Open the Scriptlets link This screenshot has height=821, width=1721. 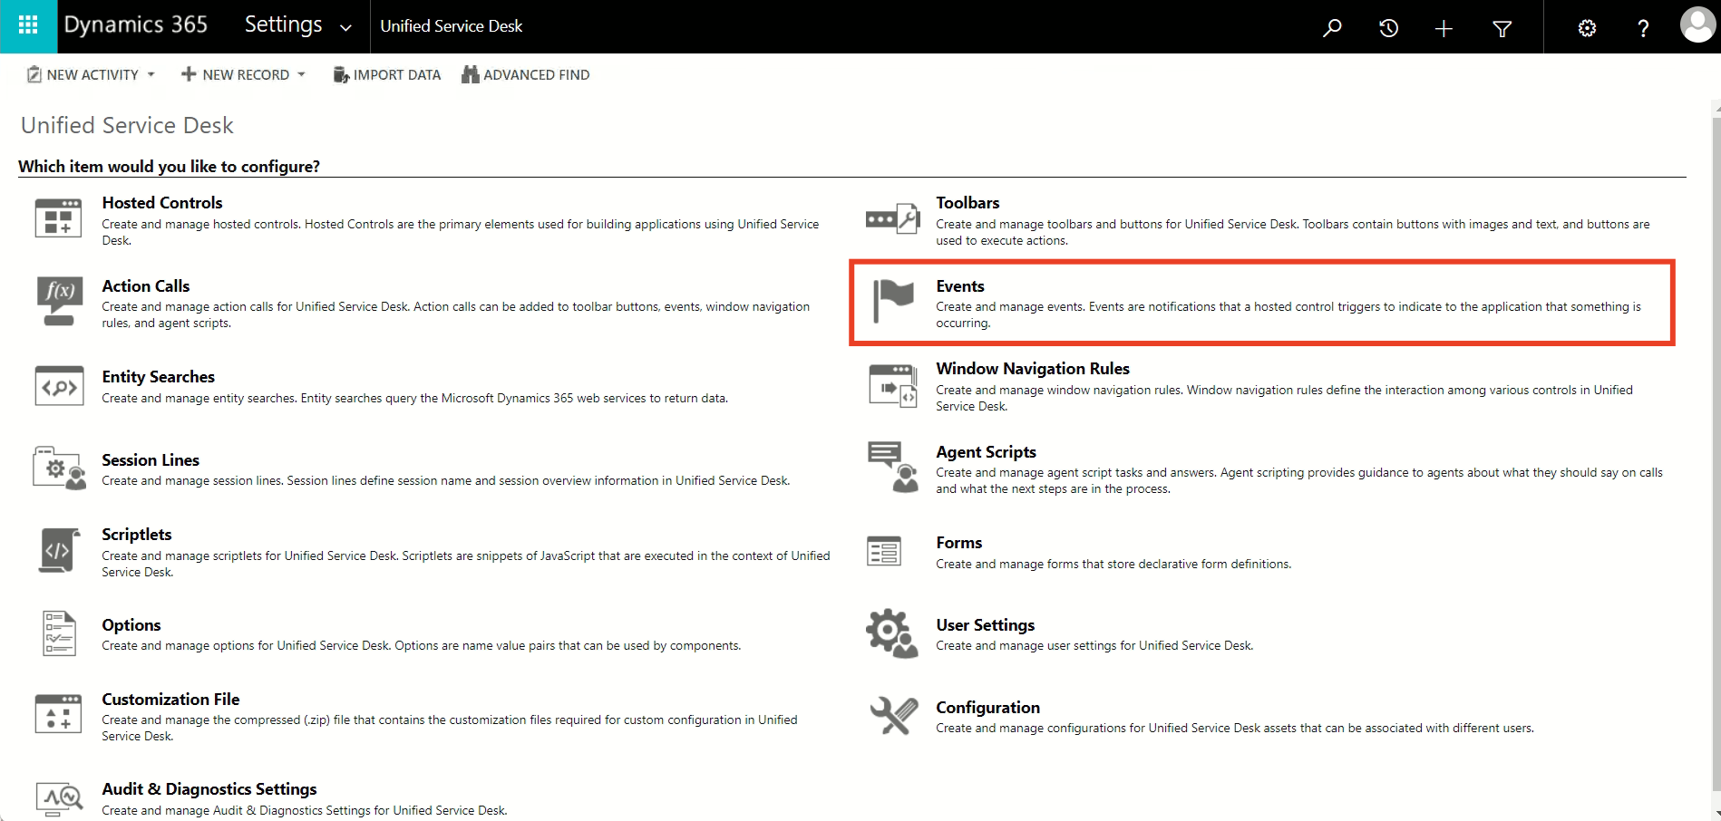[137, 535]
